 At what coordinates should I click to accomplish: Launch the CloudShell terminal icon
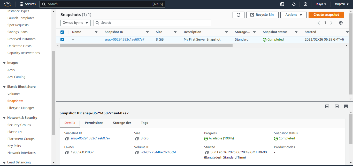point(282,4)
